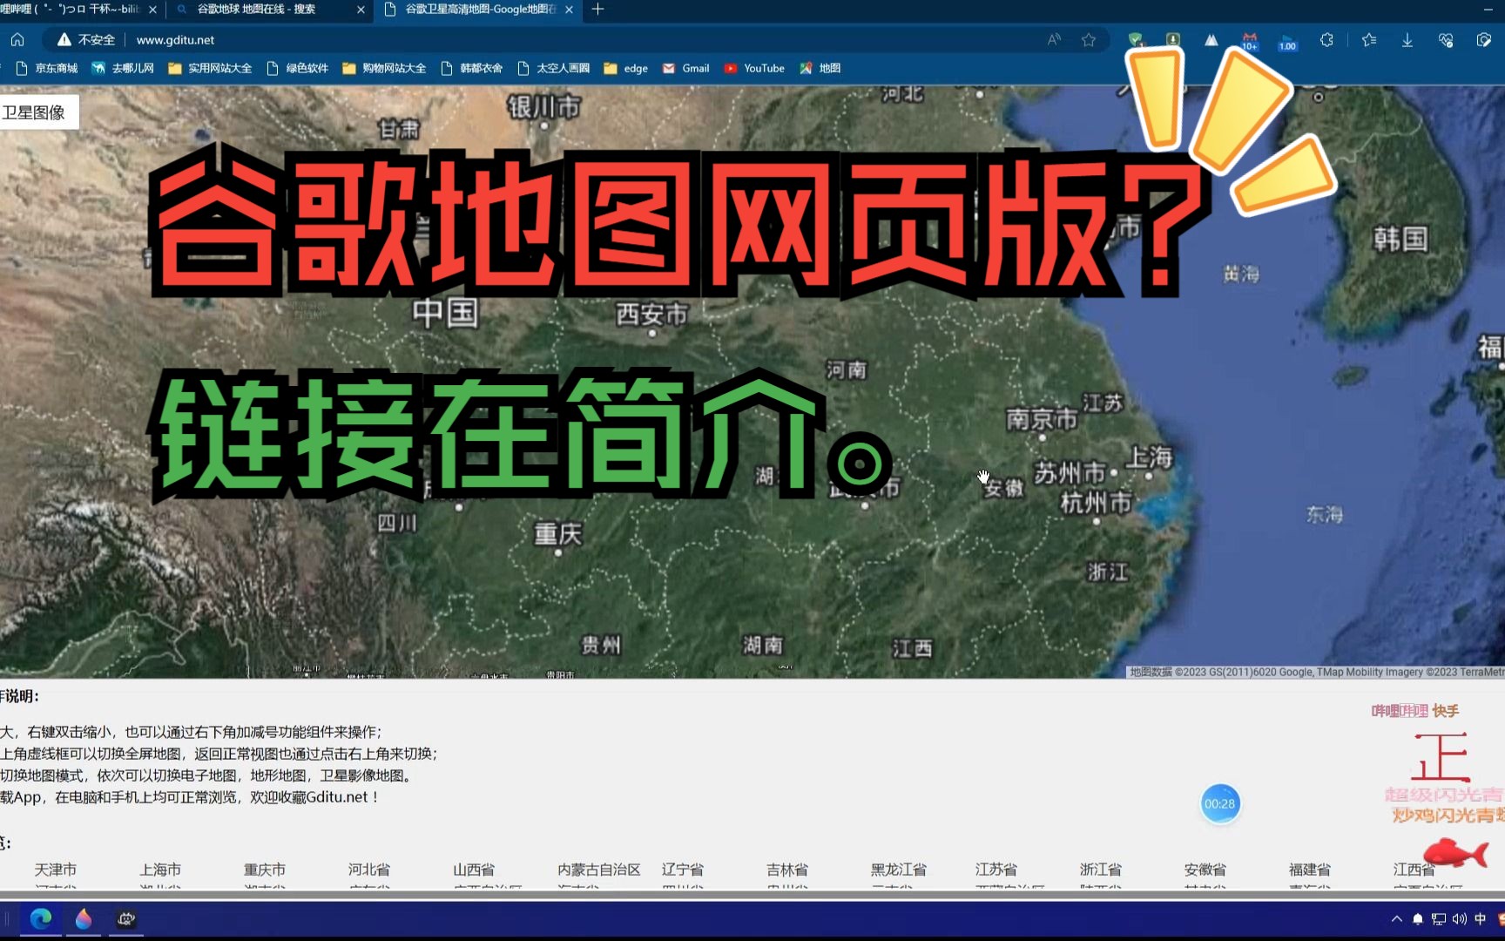Open the 山西省 province link
The width and height of the screenshot is (1505, 941).
pyautogui.click(x=474, y=870)
